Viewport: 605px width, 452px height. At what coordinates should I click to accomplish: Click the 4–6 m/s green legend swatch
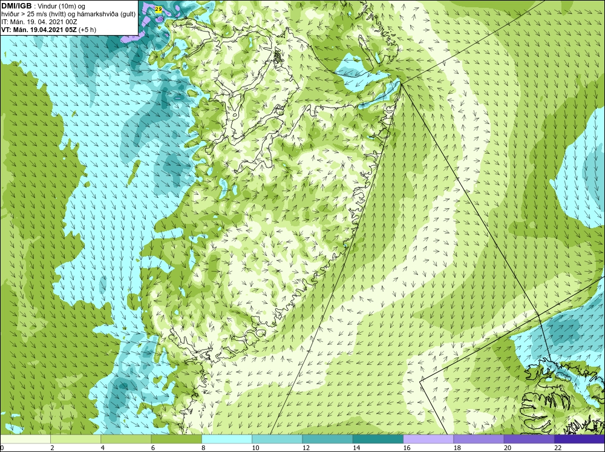[x=126, y=439]
